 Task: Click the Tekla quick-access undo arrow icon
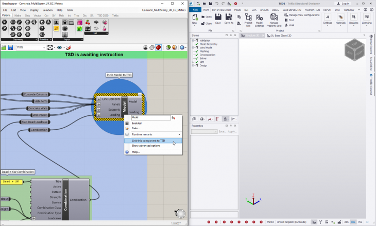click(x=217, y=4)
